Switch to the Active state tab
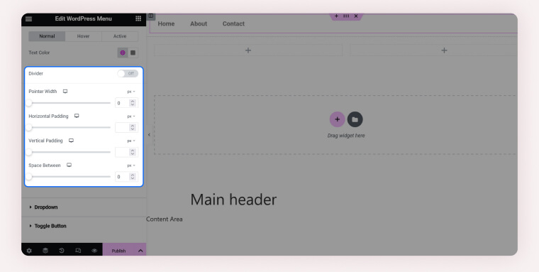The image size is (539, 272). [x=120, y=36]
